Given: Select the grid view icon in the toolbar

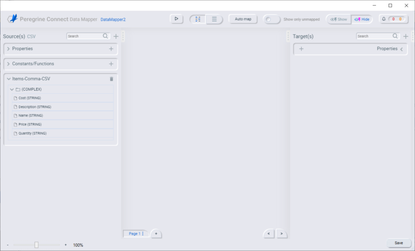Looking at the screenshot, I should click(197, 19).
